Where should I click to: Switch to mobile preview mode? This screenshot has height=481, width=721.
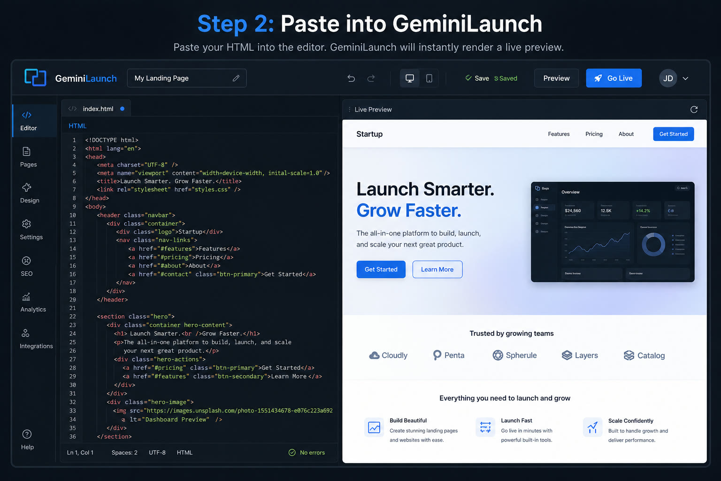pos(429,78)
